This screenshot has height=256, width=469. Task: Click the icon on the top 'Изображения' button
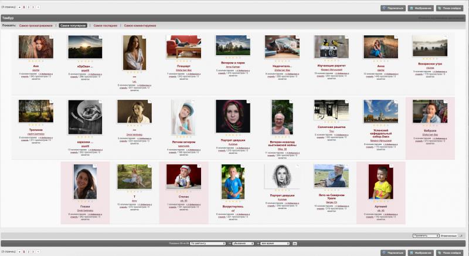[412, 8]
